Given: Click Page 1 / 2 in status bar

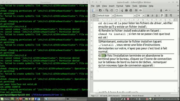Looking at the screenshot, I should point(95,96).
